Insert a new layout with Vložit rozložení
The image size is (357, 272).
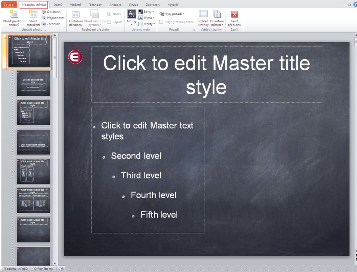tap(33, 18)
